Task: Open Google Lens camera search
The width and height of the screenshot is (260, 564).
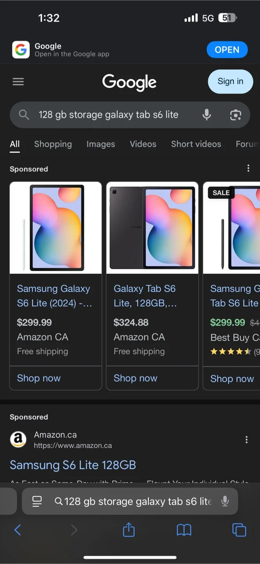Action: pos(235,115)
